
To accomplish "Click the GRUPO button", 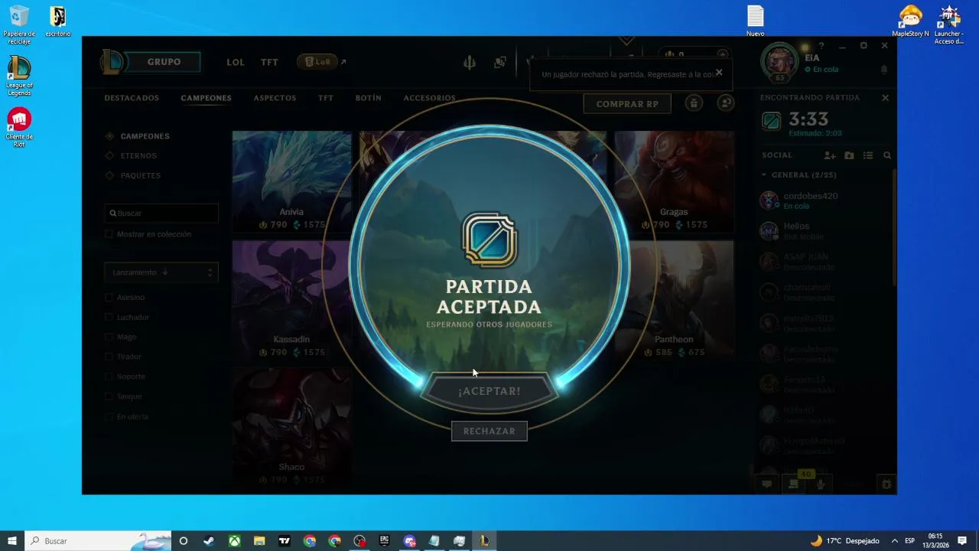I will (164, 62).
